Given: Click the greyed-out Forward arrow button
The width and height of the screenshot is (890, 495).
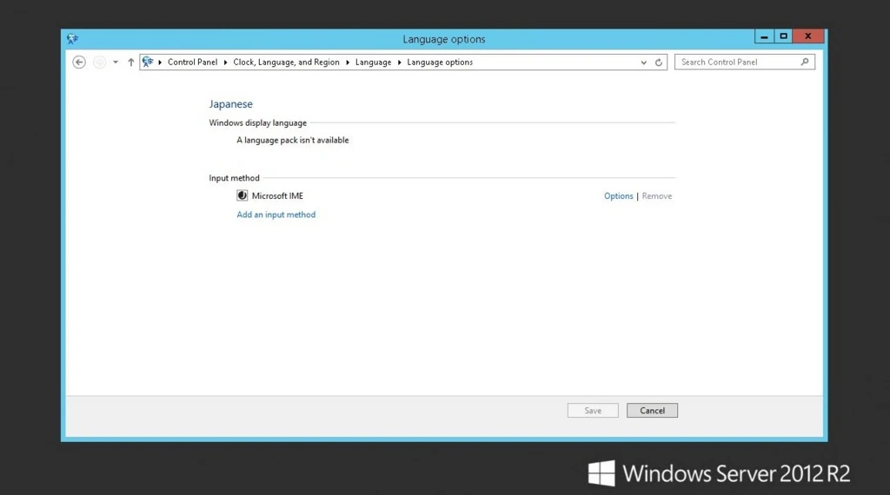Looking at the screenshot, I should (99, 63).
